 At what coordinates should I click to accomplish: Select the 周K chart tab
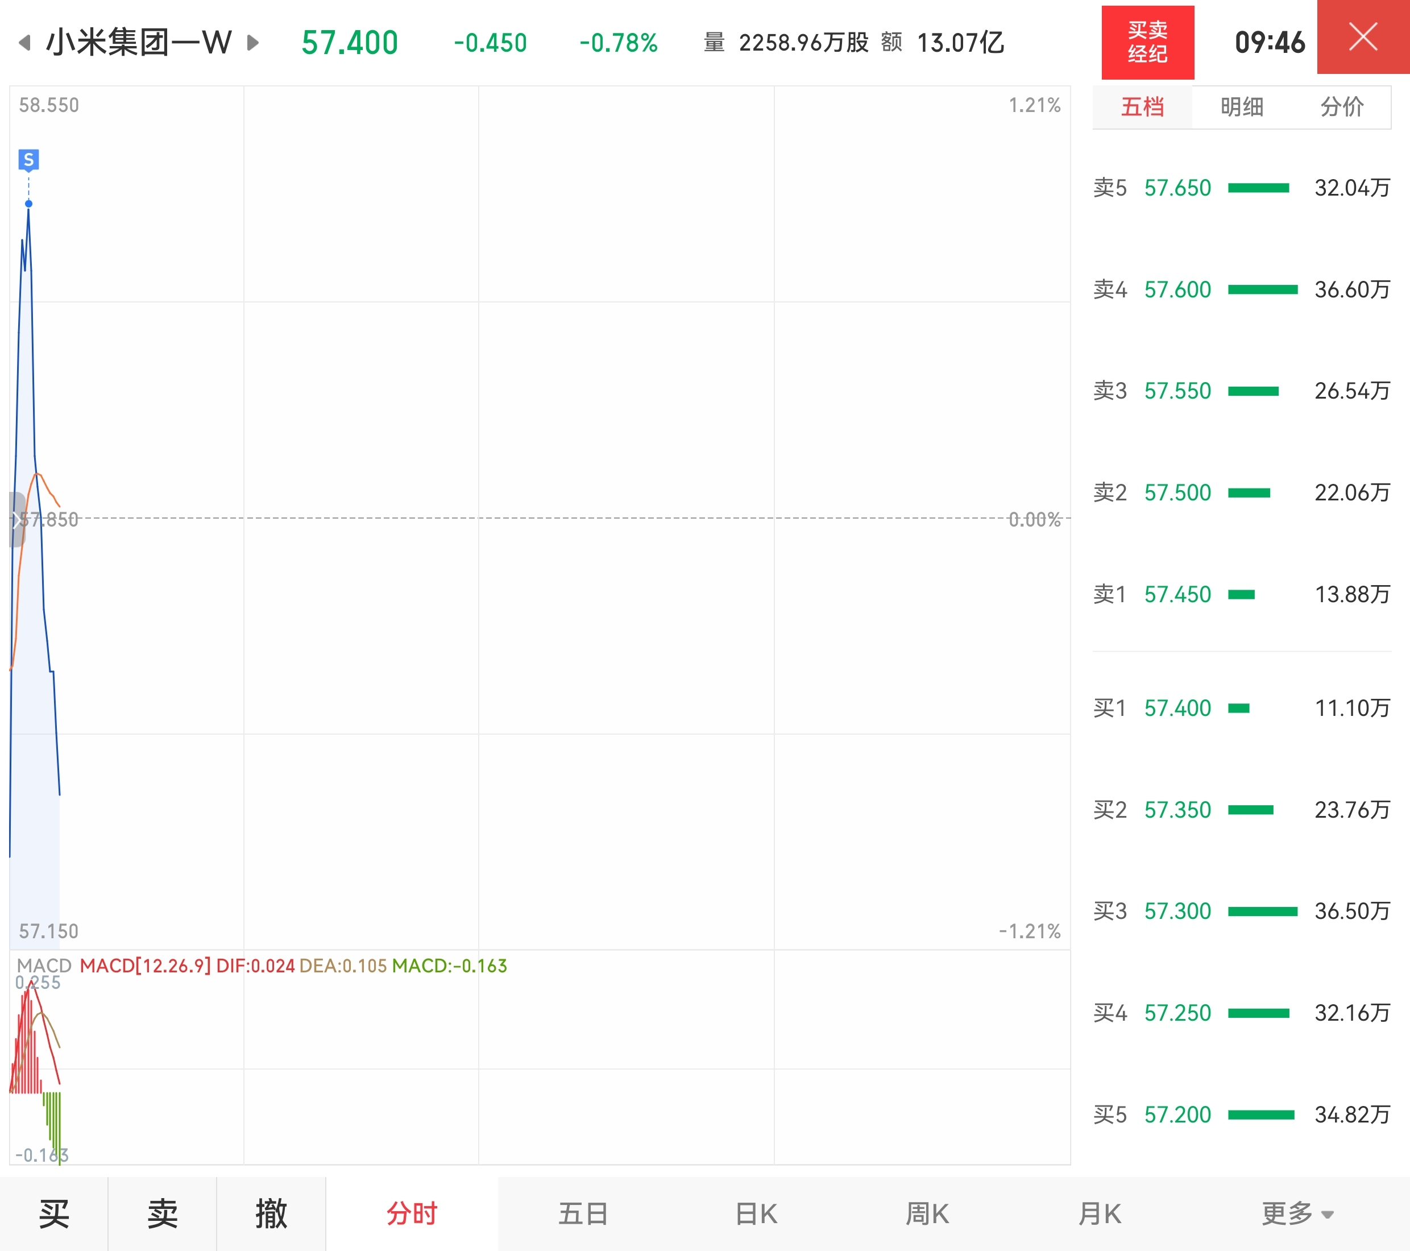click(x=927, y=1213)
